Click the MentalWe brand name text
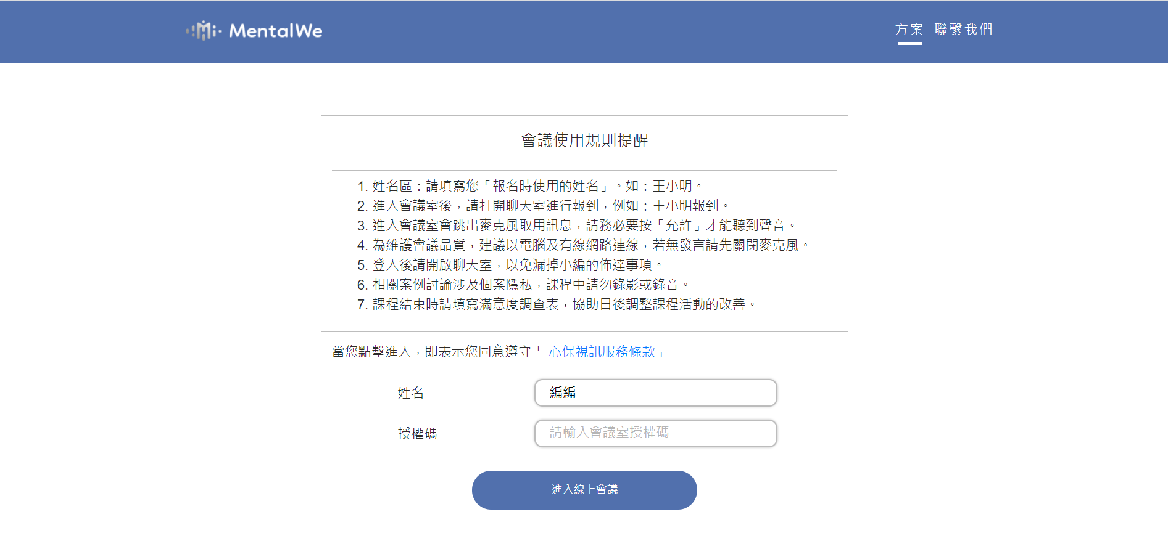1168x533 pixels. point(276,31)
